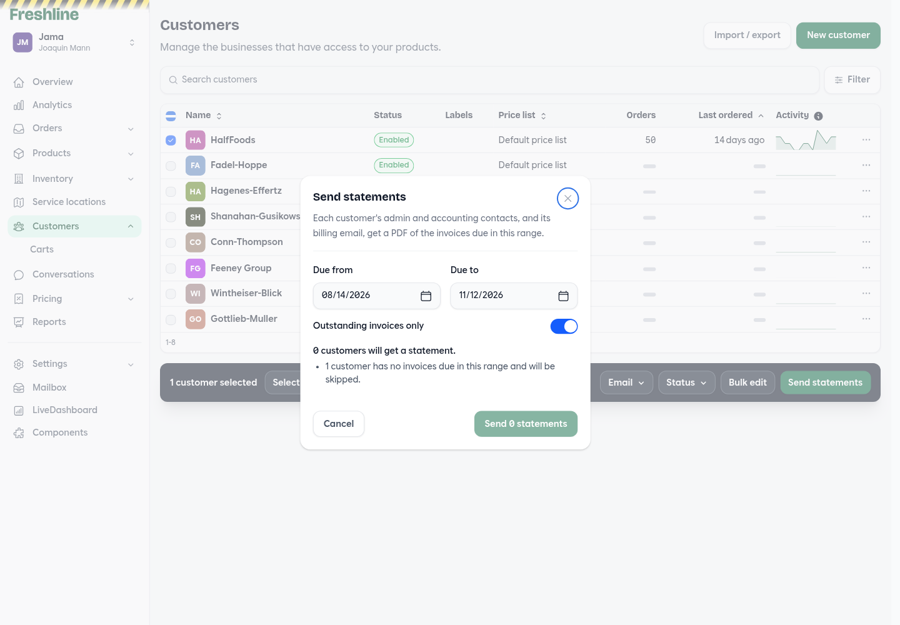Open Feeney Group customer name

(241, 268)
